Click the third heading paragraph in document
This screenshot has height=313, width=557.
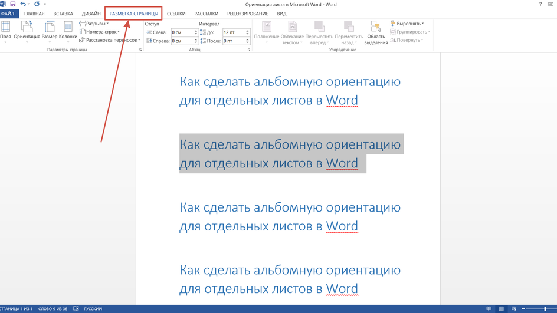(290, 216)
